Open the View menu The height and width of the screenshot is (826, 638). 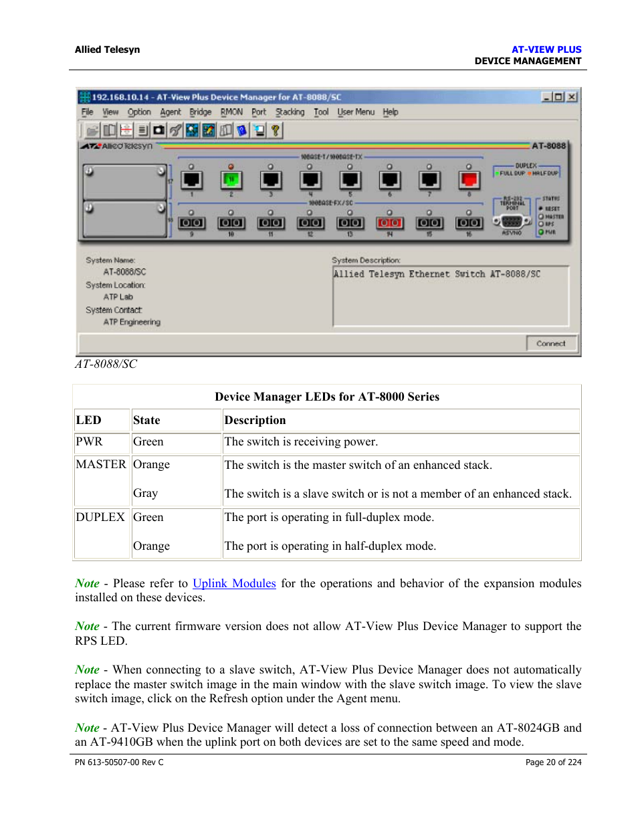[110, 112]
